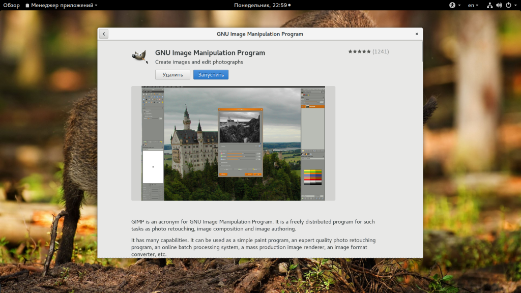Open the 'en' keyboard layout dropdown
Image resolution: width=521 pixels, height=293 pixels.
point(473,5)
